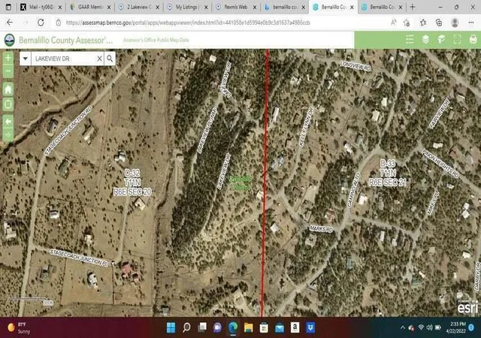Open Read Aloud in address bar
Image resolution: width=481 pixels, height=338 pixels.
point(393,23)
